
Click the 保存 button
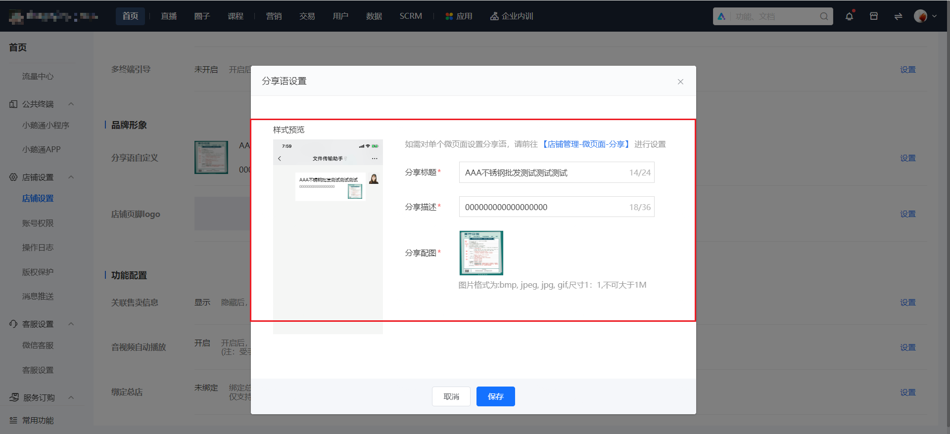point(496,396)
